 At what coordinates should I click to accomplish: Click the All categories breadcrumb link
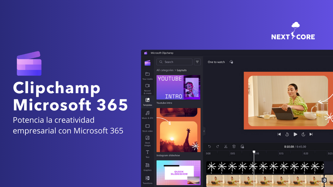pyautogui.click(x=165, y=70)
